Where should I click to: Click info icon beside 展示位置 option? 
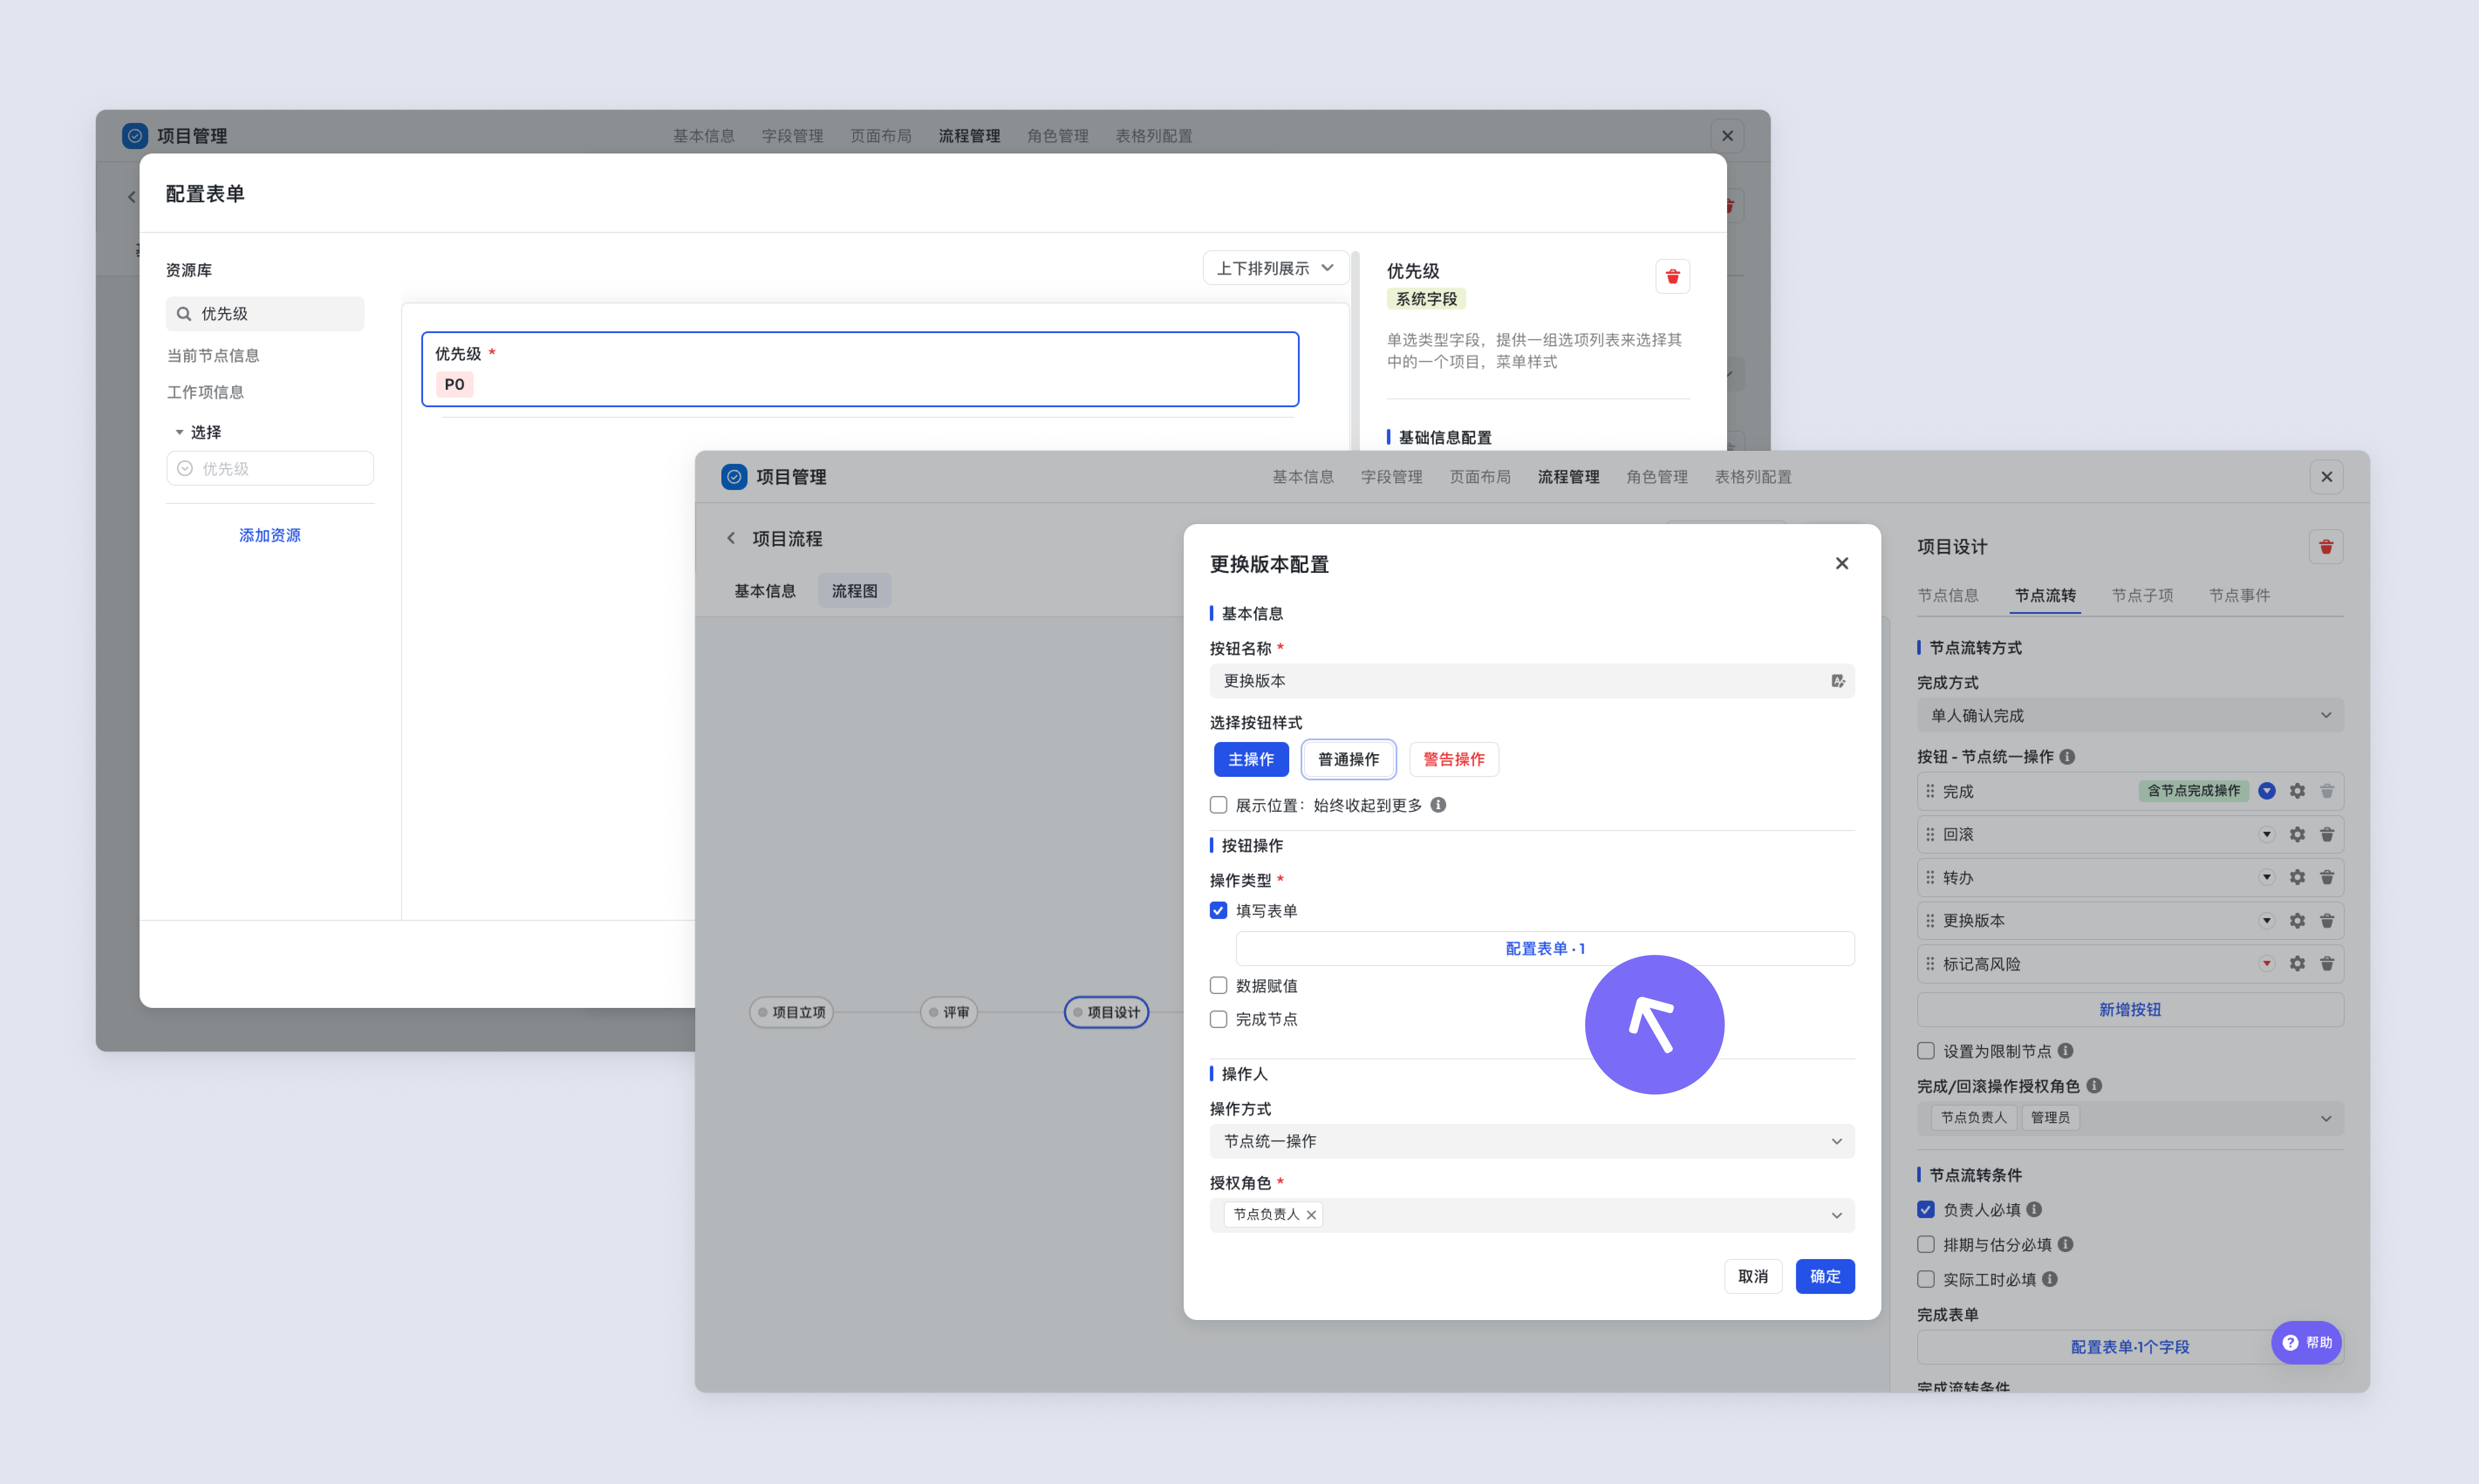coord(1438,805)
